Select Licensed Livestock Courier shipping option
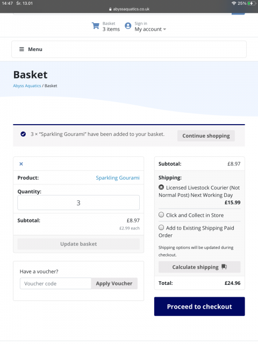Screen dimensions: 258x344 click(161, 187)
